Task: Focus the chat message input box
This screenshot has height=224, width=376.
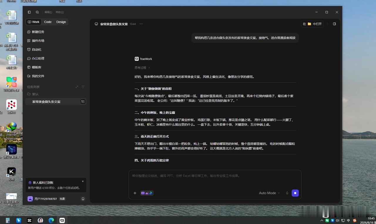Action: (x=215, y=179)
